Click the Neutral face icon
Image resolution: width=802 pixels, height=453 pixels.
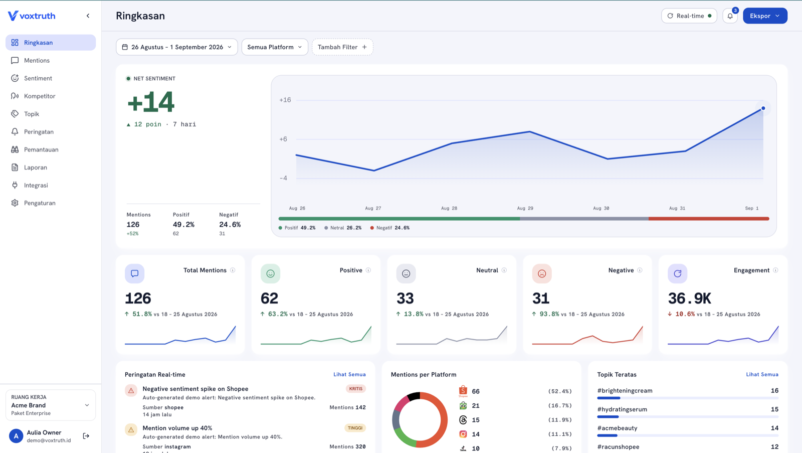coord(406,273)
